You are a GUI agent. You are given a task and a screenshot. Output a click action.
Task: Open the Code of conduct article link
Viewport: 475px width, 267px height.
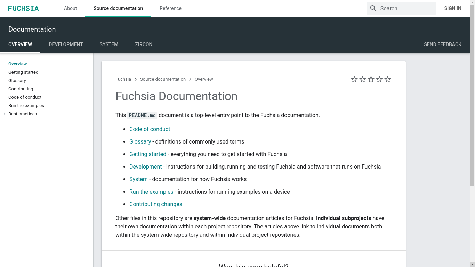tap(150, 129)
